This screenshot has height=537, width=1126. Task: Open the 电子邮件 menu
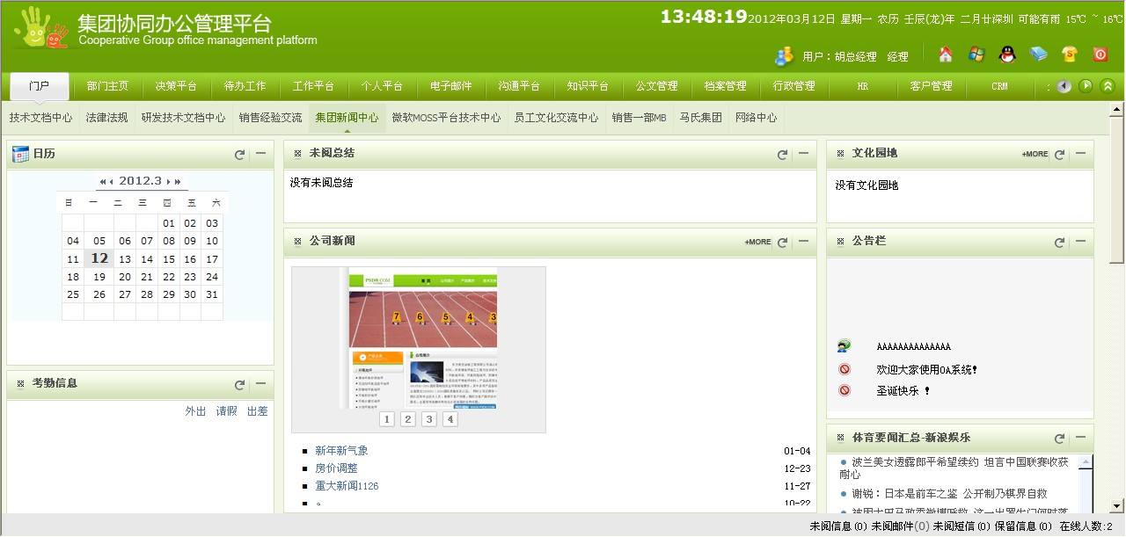coord(451,86)
